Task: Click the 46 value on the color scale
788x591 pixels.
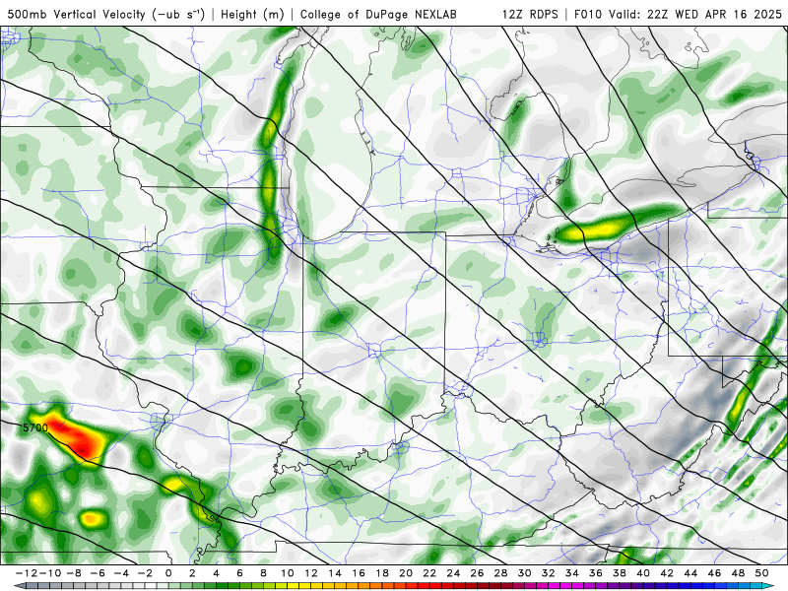Action: point(714,573)
